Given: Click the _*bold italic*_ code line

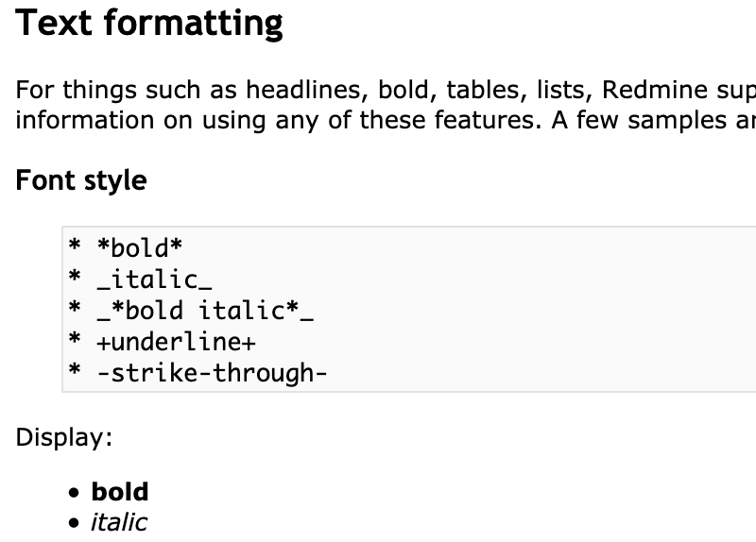Looking at the screenshot, I should tap(191, 311).
